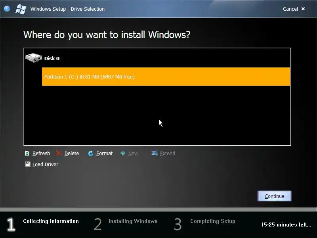The height and width of the screenshot is (238, 317).
Task: Click the Disk 0 hard drive icon
Action: [x=34, y=58]
